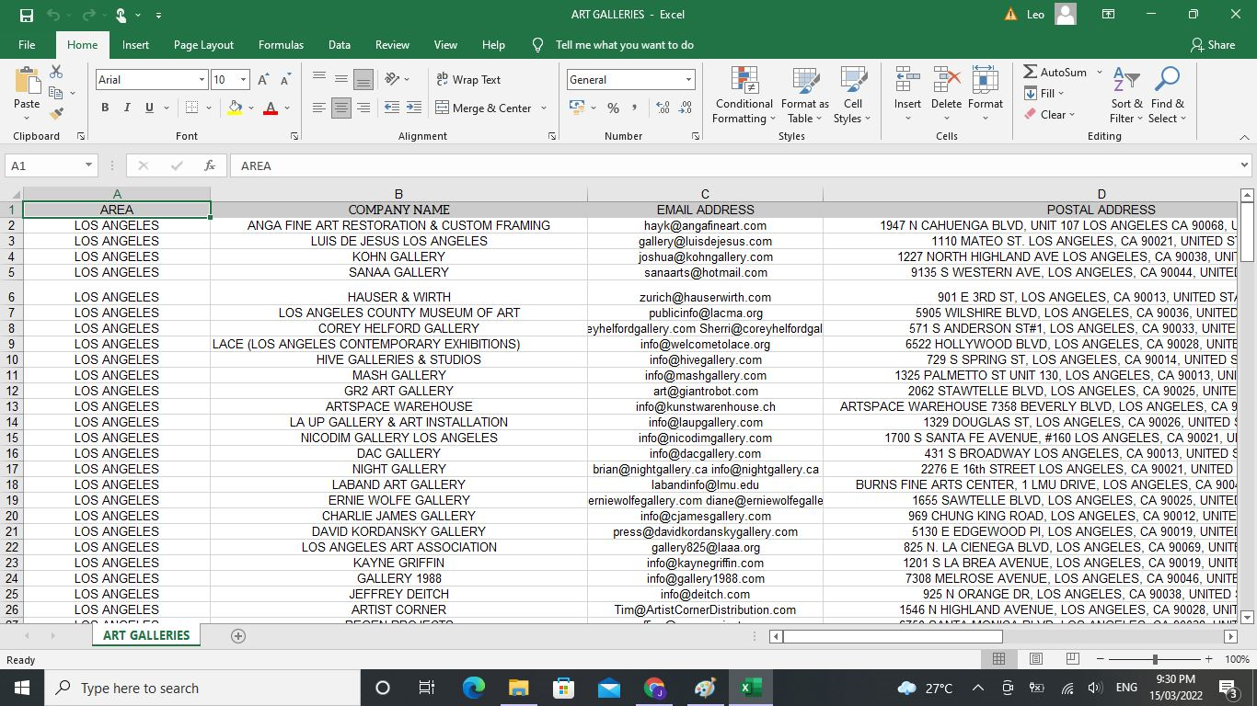
Task: Click the Zoom Out minus button
Action: pos(1101,659)
